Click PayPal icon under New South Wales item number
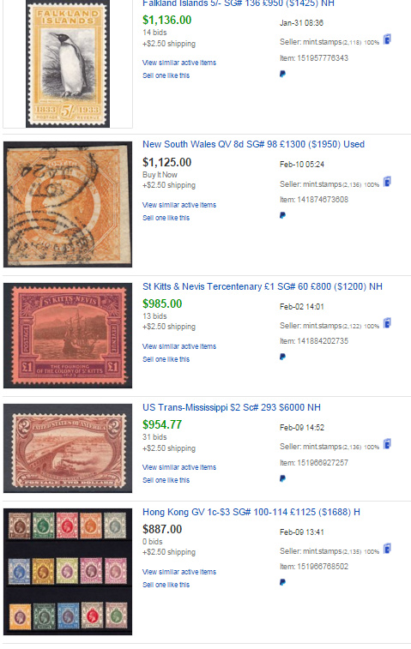The image size is (411, 649). click(282, 215)
